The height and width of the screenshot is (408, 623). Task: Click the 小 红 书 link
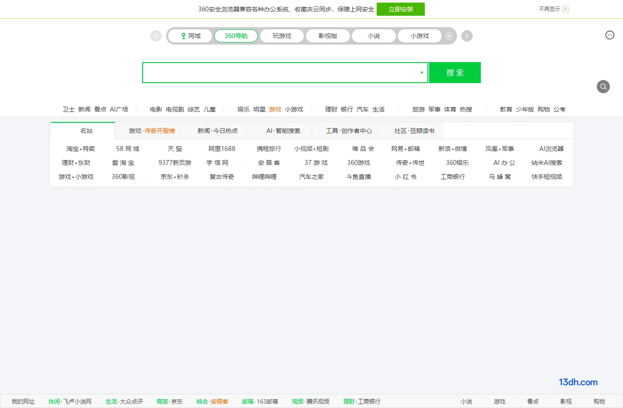[406, 177]
